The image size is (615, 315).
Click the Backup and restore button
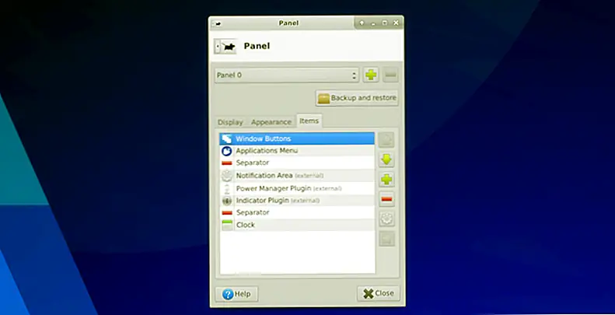click(357, 99)
